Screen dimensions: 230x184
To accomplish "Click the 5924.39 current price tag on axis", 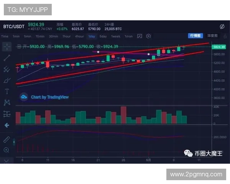I will (219, 47).
